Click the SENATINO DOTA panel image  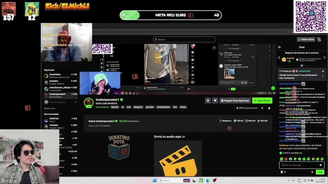pyautogui.click(x=119, y=147)
